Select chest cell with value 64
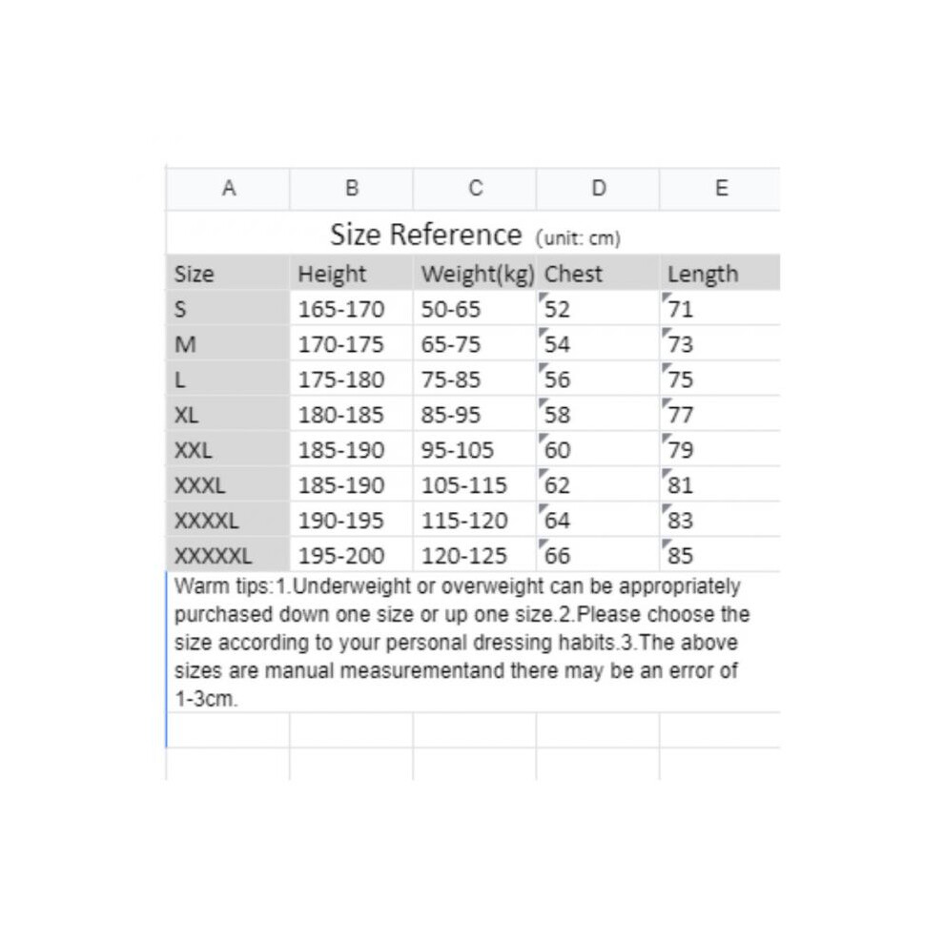Screen dimensions: 944x944 [x=598, y=520]
